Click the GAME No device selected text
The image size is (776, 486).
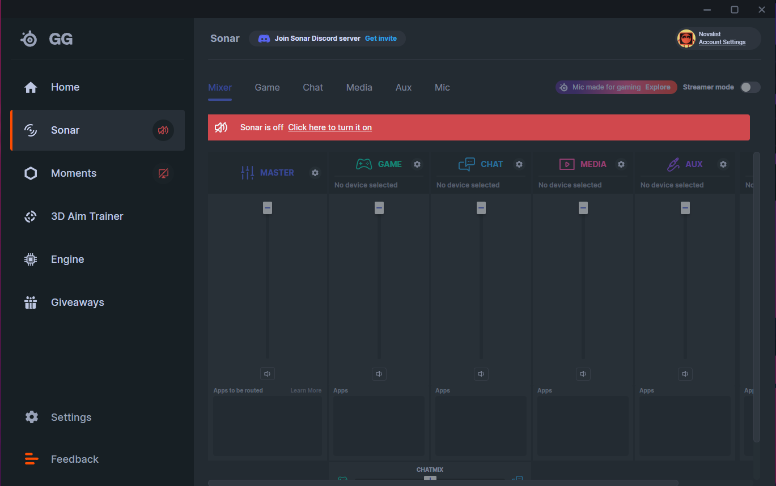point(366,185)
